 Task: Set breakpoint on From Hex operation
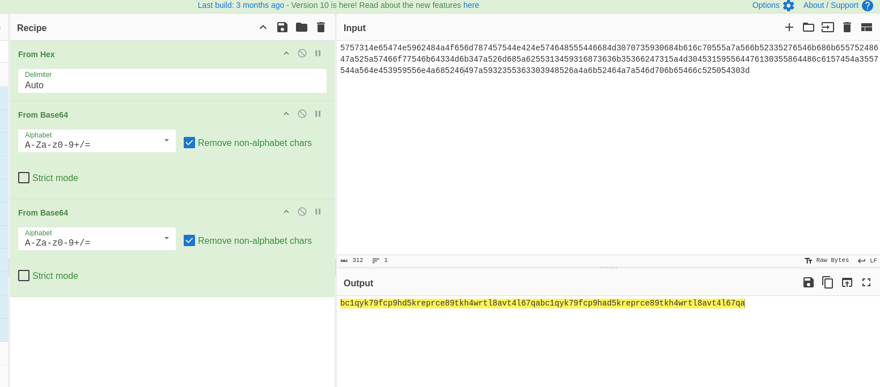pyautogui.click(x=318, y=53)
